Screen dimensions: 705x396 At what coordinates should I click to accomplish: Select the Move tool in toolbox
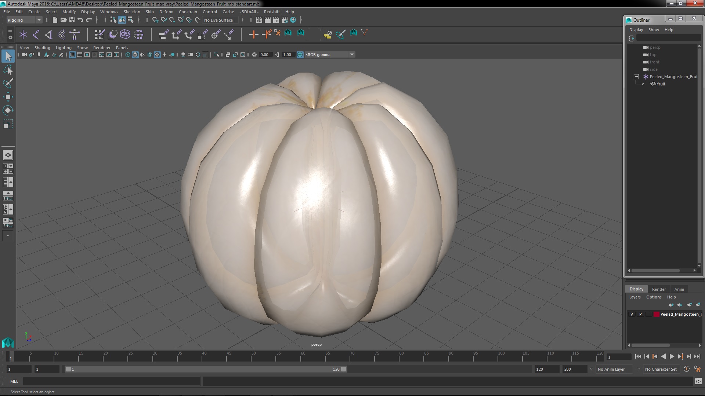click(8, 97)
